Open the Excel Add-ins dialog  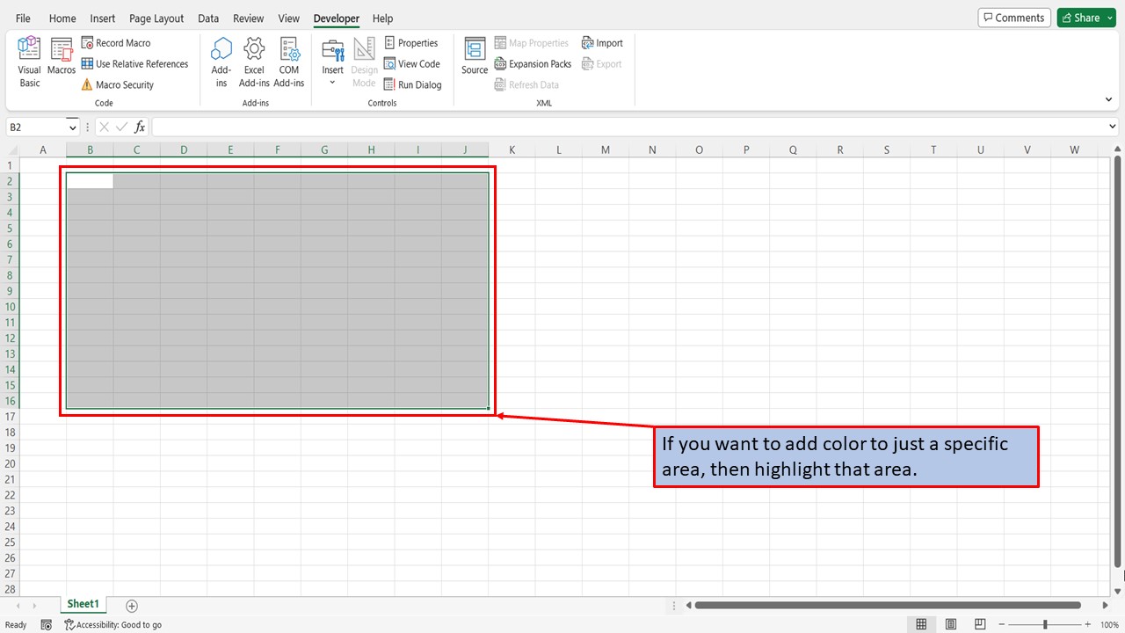(254, 62)
